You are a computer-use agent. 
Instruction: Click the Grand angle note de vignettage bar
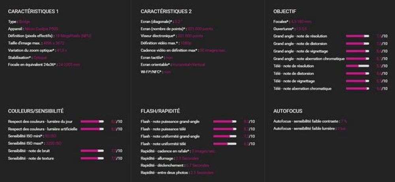pyautogui.click(x=357, y=51)
